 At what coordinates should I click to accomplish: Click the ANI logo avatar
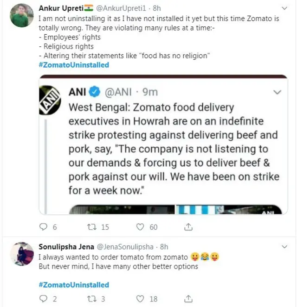50,100
